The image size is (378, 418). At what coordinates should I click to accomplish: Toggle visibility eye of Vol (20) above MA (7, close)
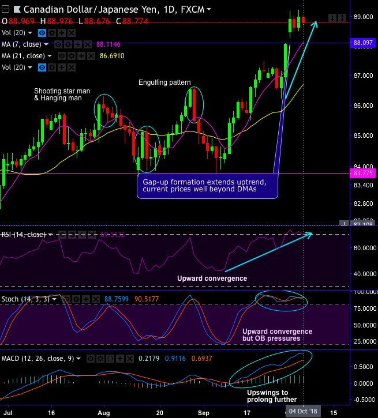42,33
